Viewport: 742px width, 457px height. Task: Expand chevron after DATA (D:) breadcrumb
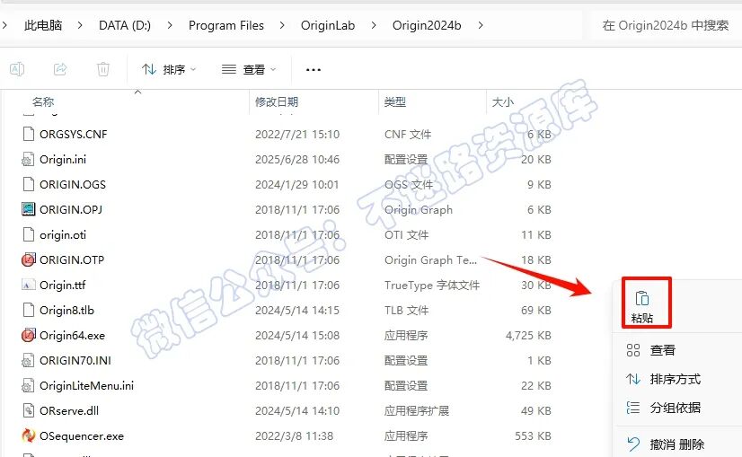point(170,25)
